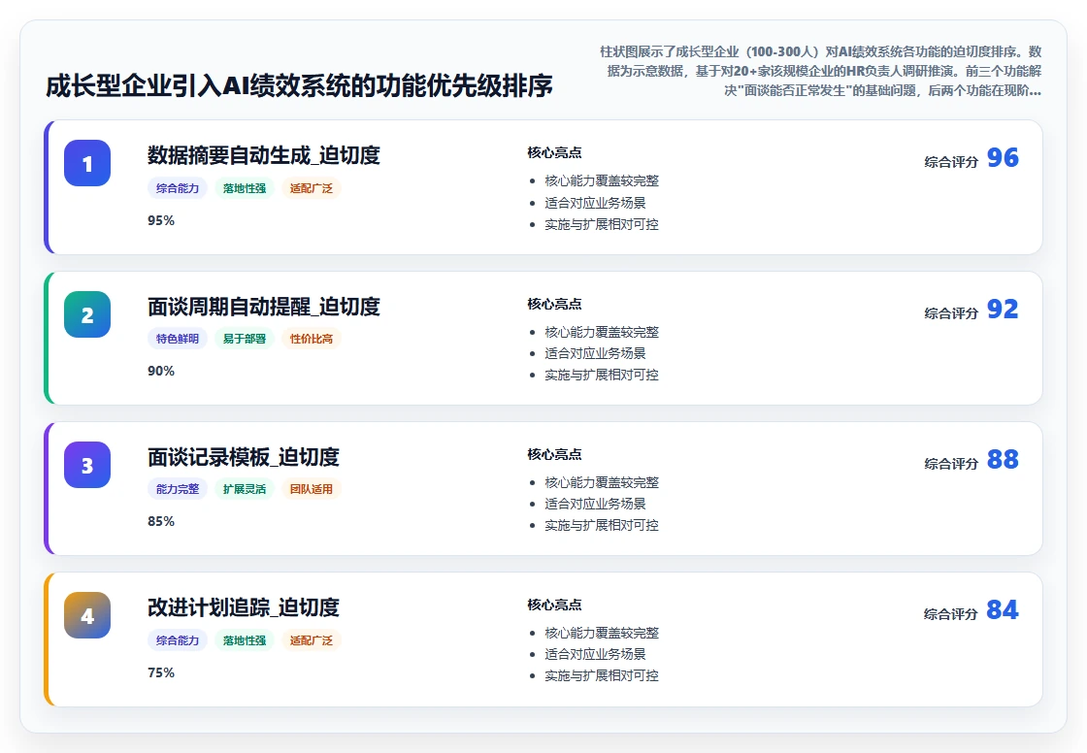
Task: Click the rank 4 number badge
Action: click(x=87, y=615)
